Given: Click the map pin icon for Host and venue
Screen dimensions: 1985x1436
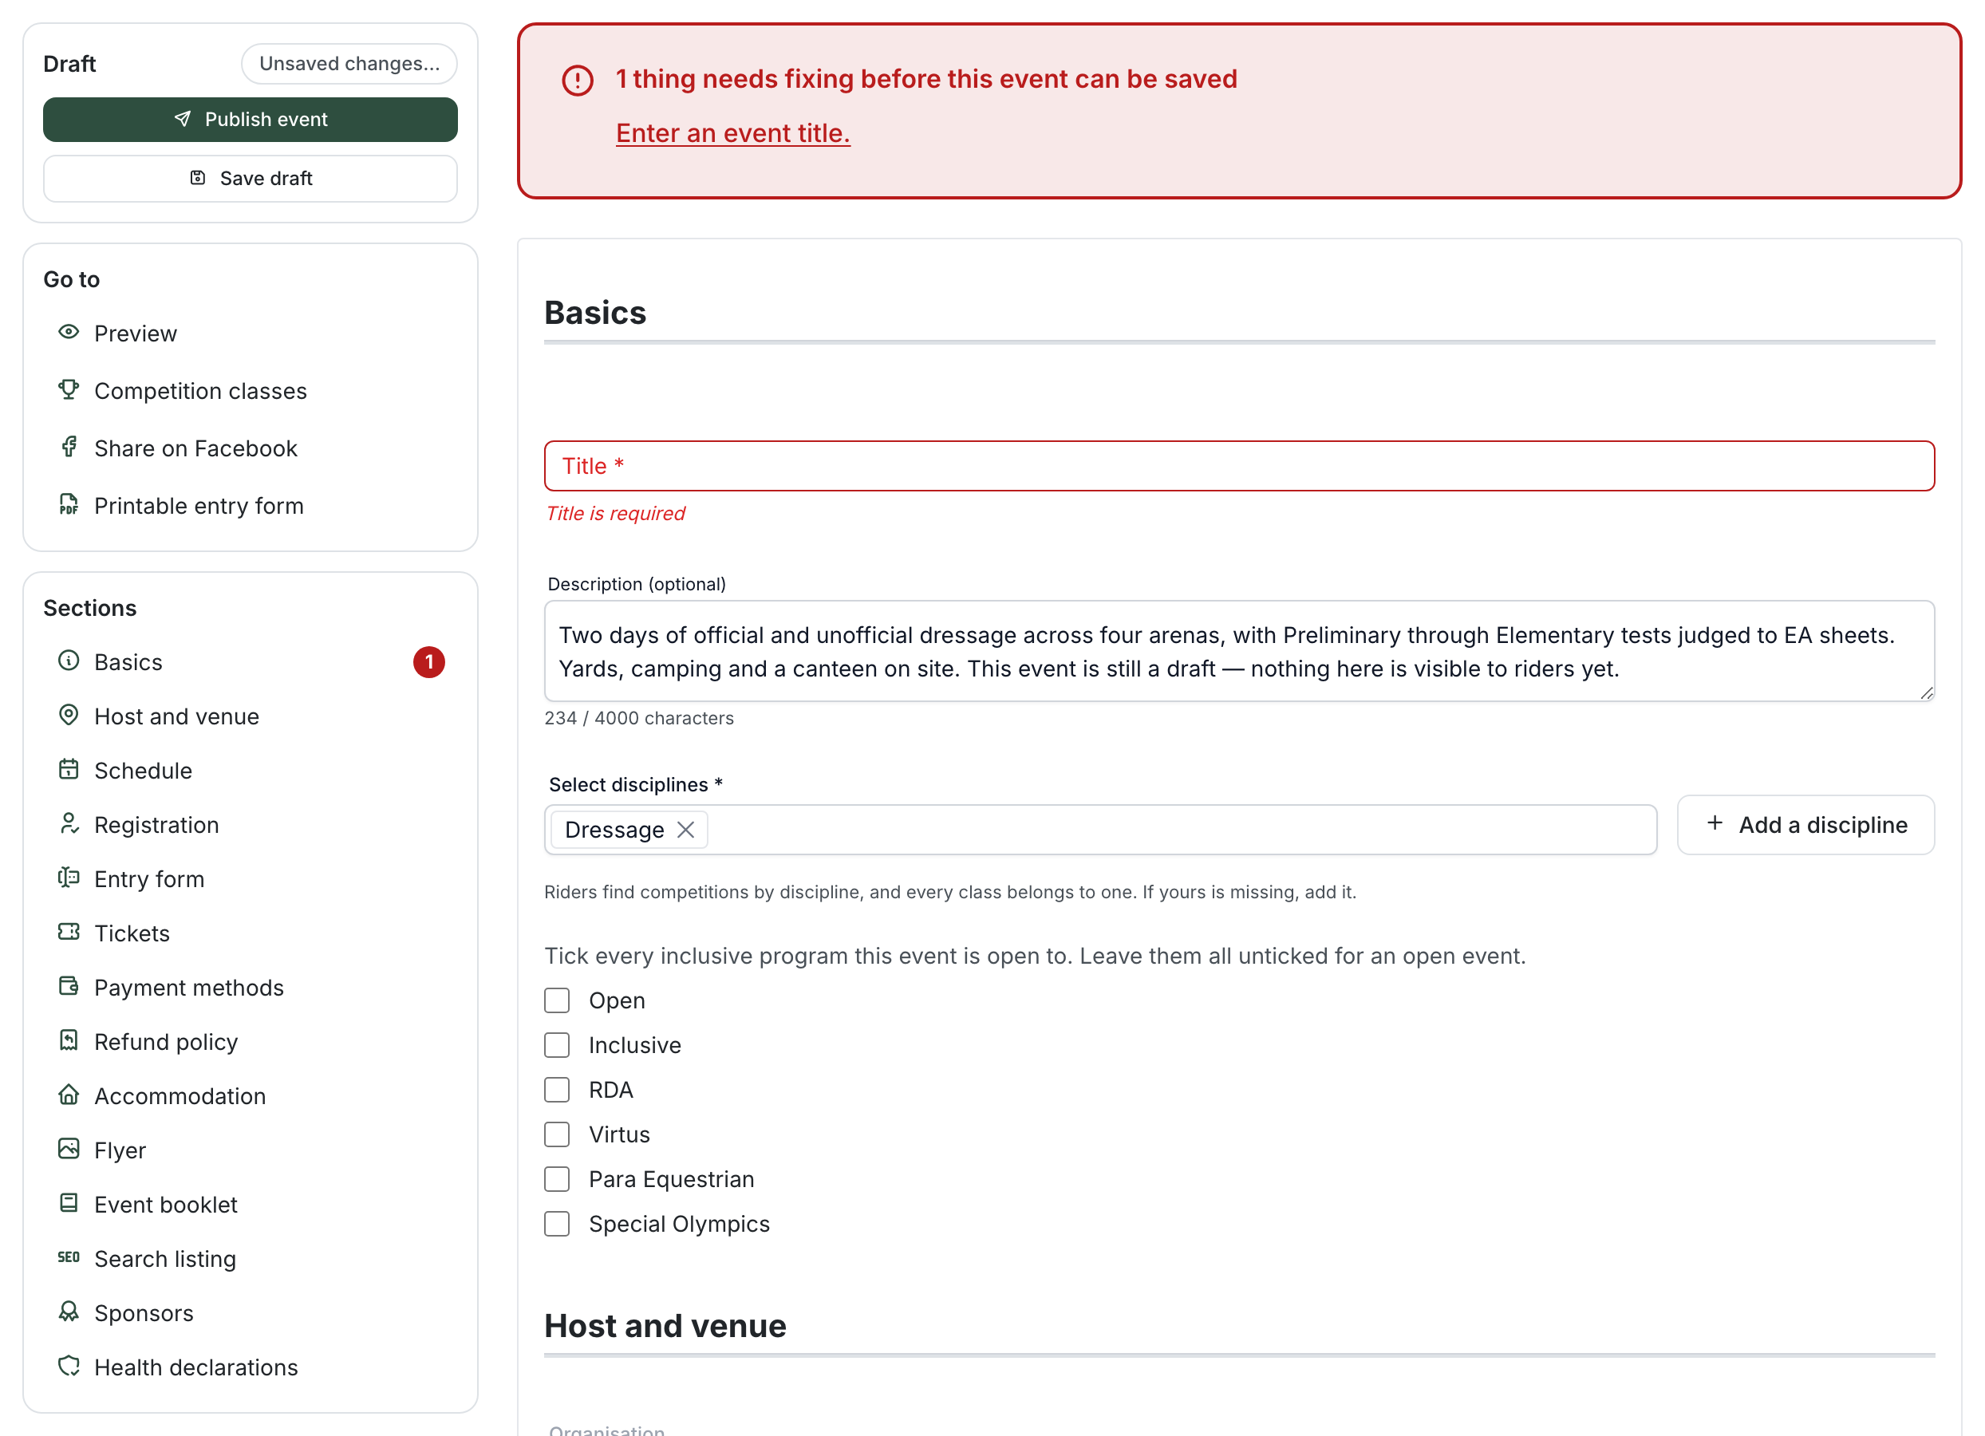Looking at the screenshot, I should [69, 715].
